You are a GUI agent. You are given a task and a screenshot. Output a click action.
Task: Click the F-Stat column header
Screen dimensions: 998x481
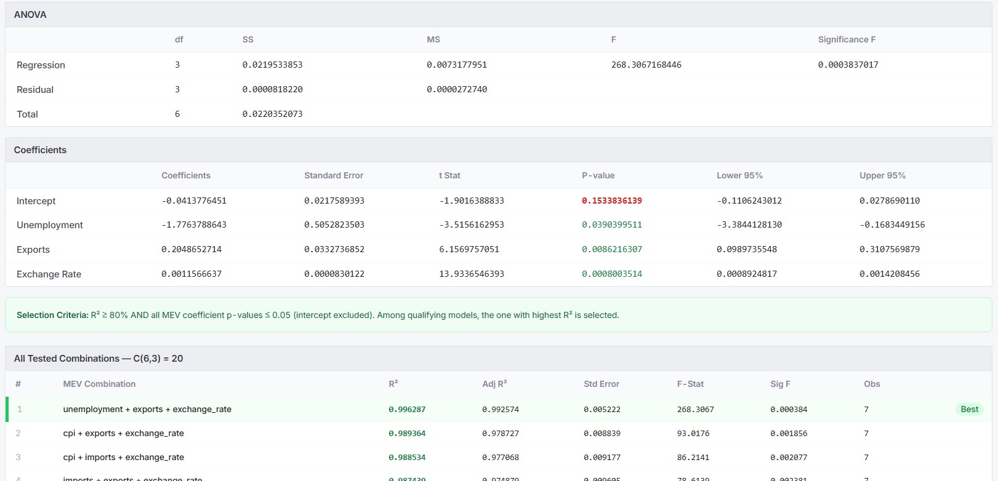pos(690,384)
